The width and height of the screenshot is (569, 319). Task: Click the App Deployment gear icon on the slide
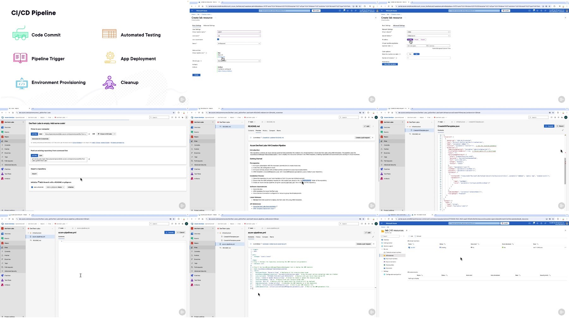click(x=110, y=57)
